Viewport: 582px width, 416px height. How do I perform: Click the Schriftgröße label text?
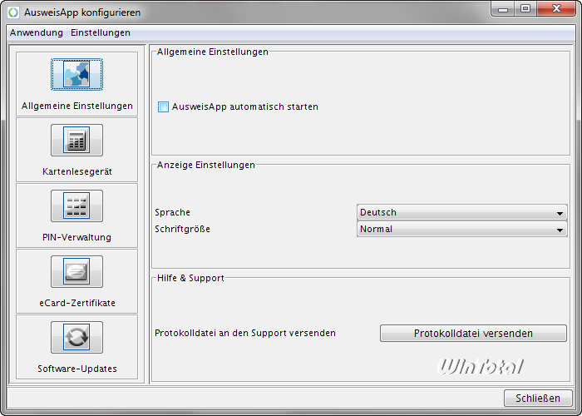pos(183,229)
